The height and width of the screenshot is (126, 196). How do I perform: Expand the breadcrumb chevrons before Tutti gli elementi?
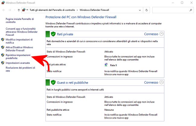click(27, 10)
